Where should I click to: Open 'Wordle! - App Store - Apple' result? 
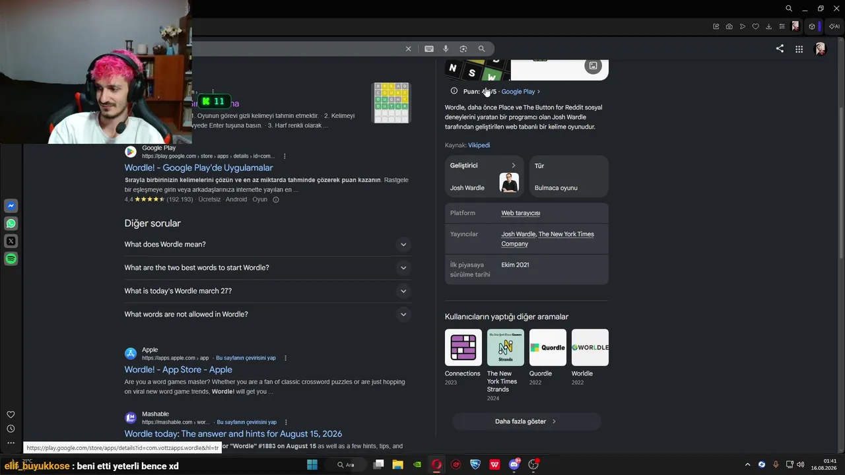[178, 369]
